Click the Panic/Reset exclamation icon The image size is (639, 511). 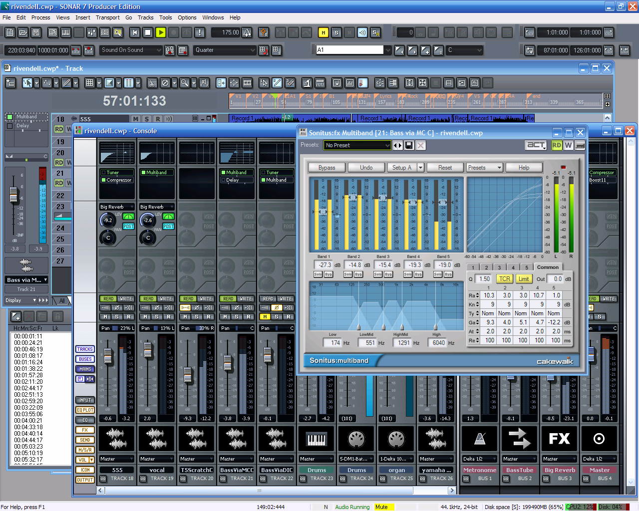(200, 32)
